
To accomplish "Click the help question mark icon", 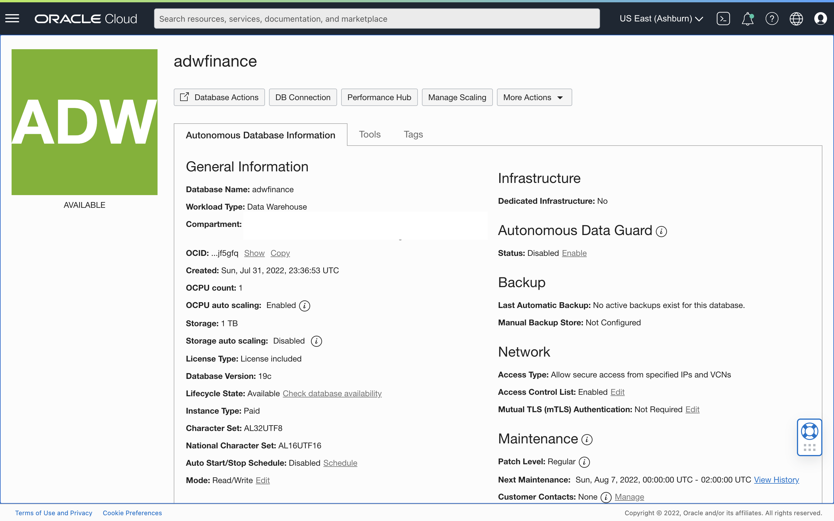I will click(x=772, y=19).
